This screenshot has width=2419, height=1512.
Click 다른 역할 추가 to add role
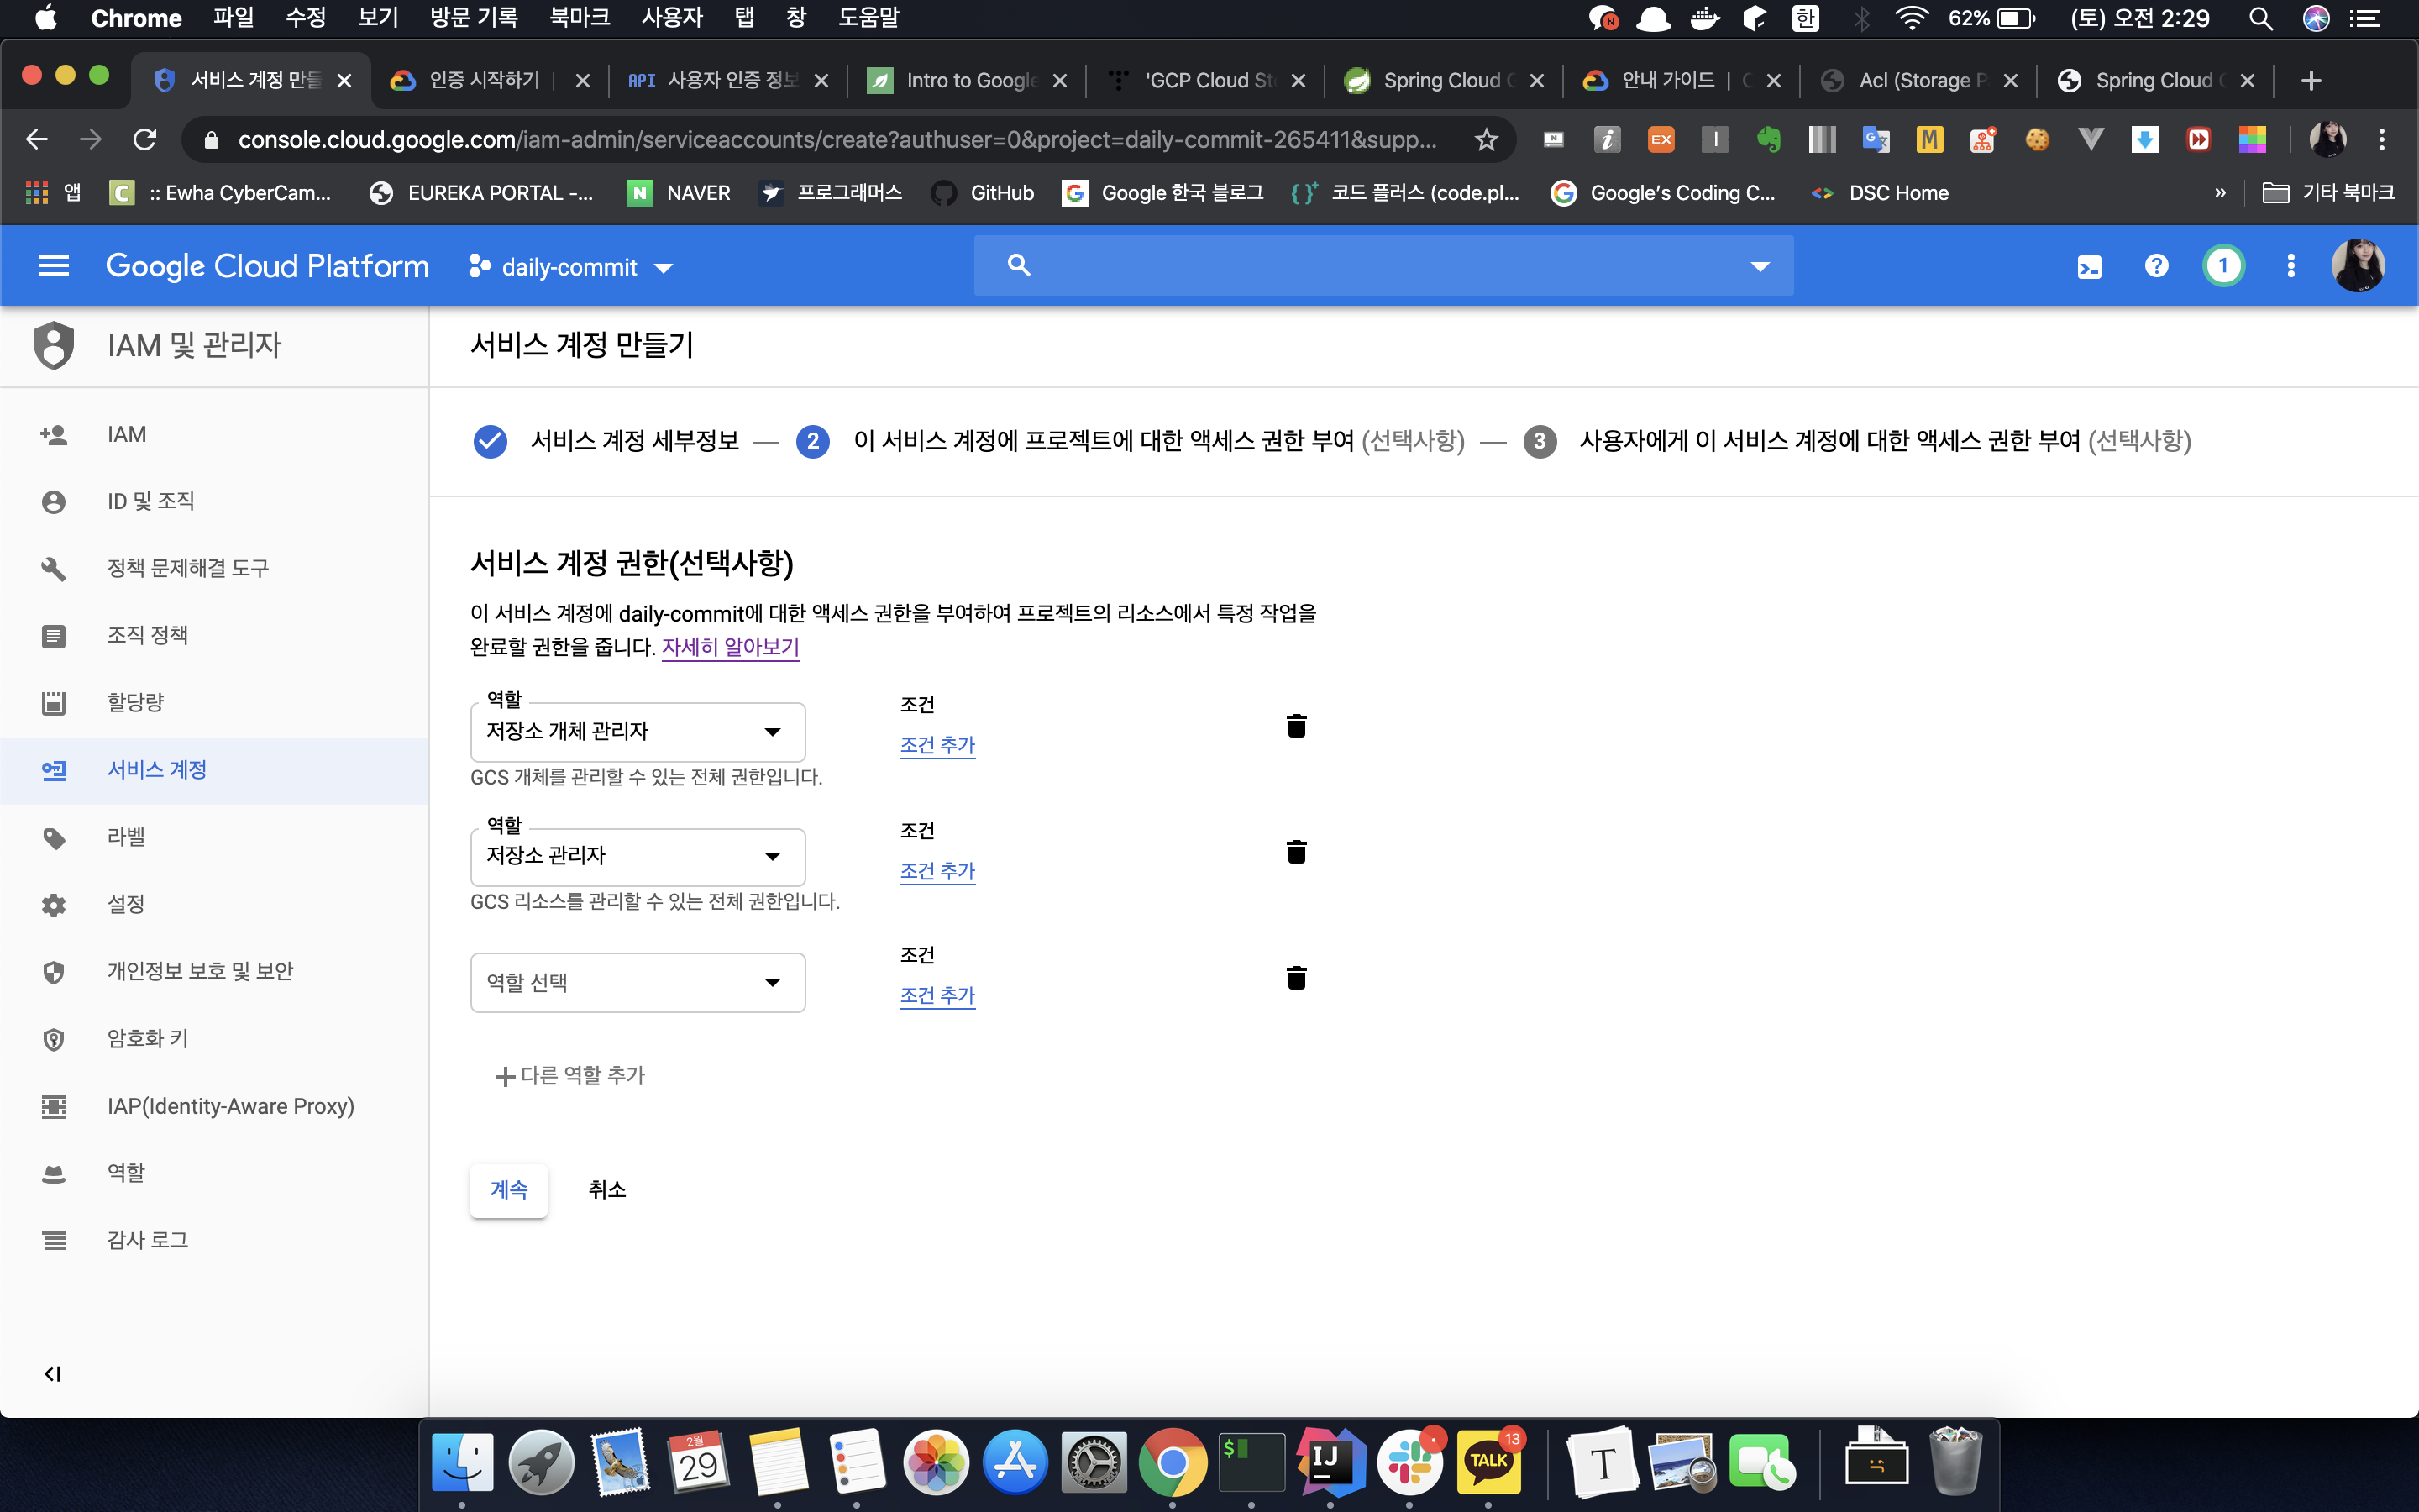tap(571, 1076)
